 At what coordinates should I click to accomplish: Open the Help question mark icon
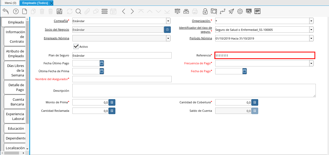click(16, 11)
